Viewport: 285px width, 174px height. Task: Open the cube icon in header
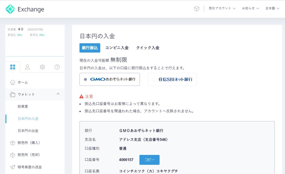[x=196, y=9]
